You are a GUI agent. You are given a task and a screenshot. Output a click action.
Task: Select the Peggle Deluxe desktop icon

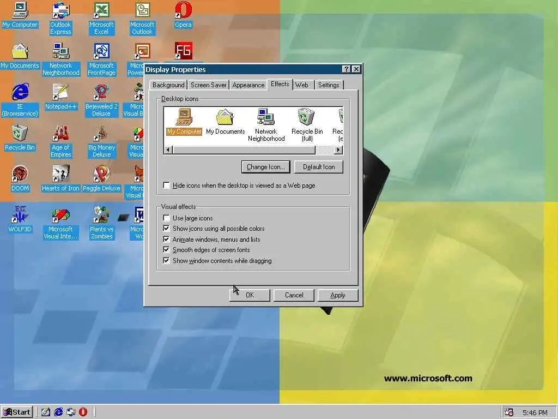(101, 179)
